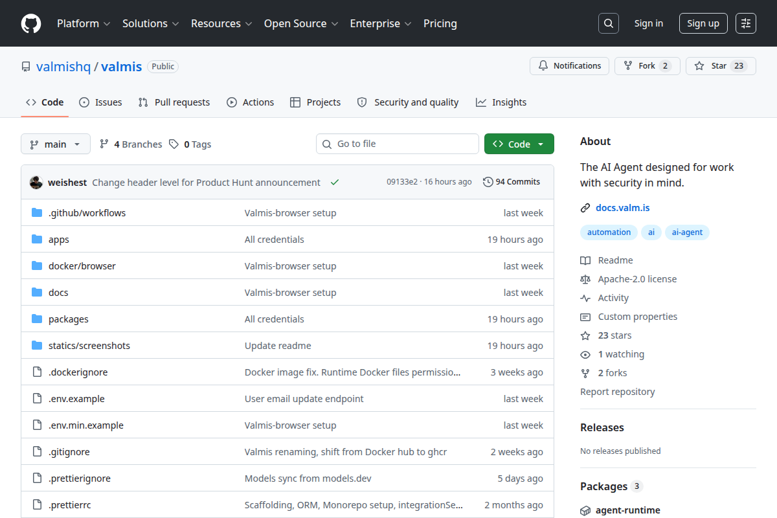The image size is (777, 518).
Task: Open the automation topic tag
Action: point(609,232)
